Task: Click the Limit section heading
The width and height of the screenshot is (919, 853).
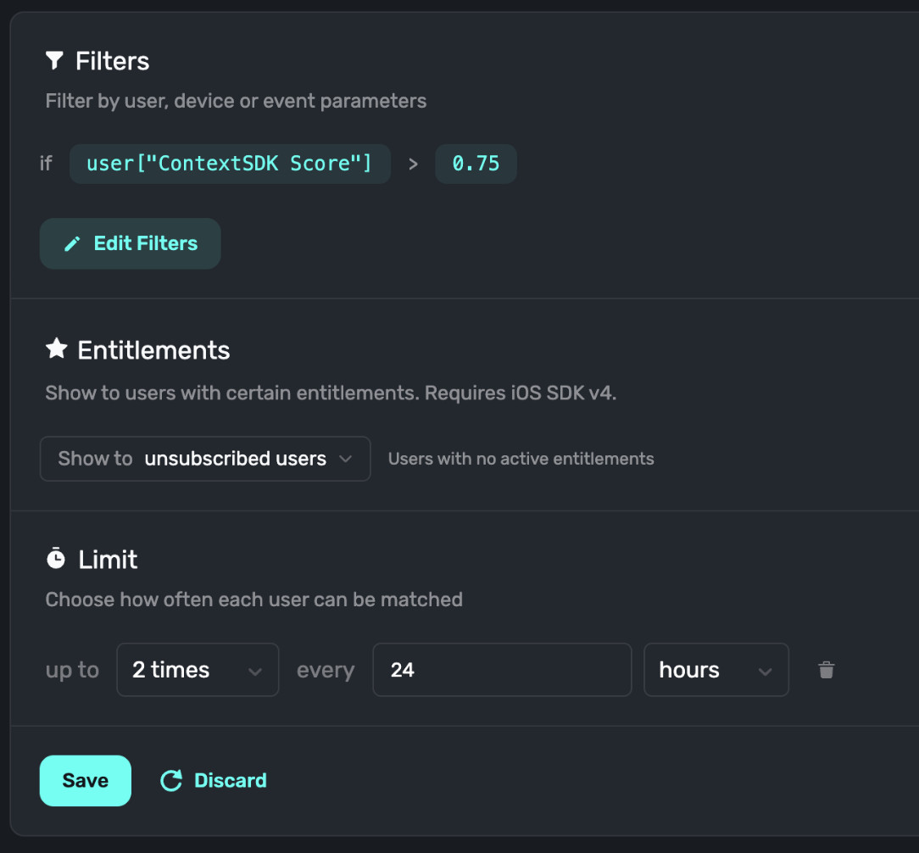Action: click(x=109, y=558)
